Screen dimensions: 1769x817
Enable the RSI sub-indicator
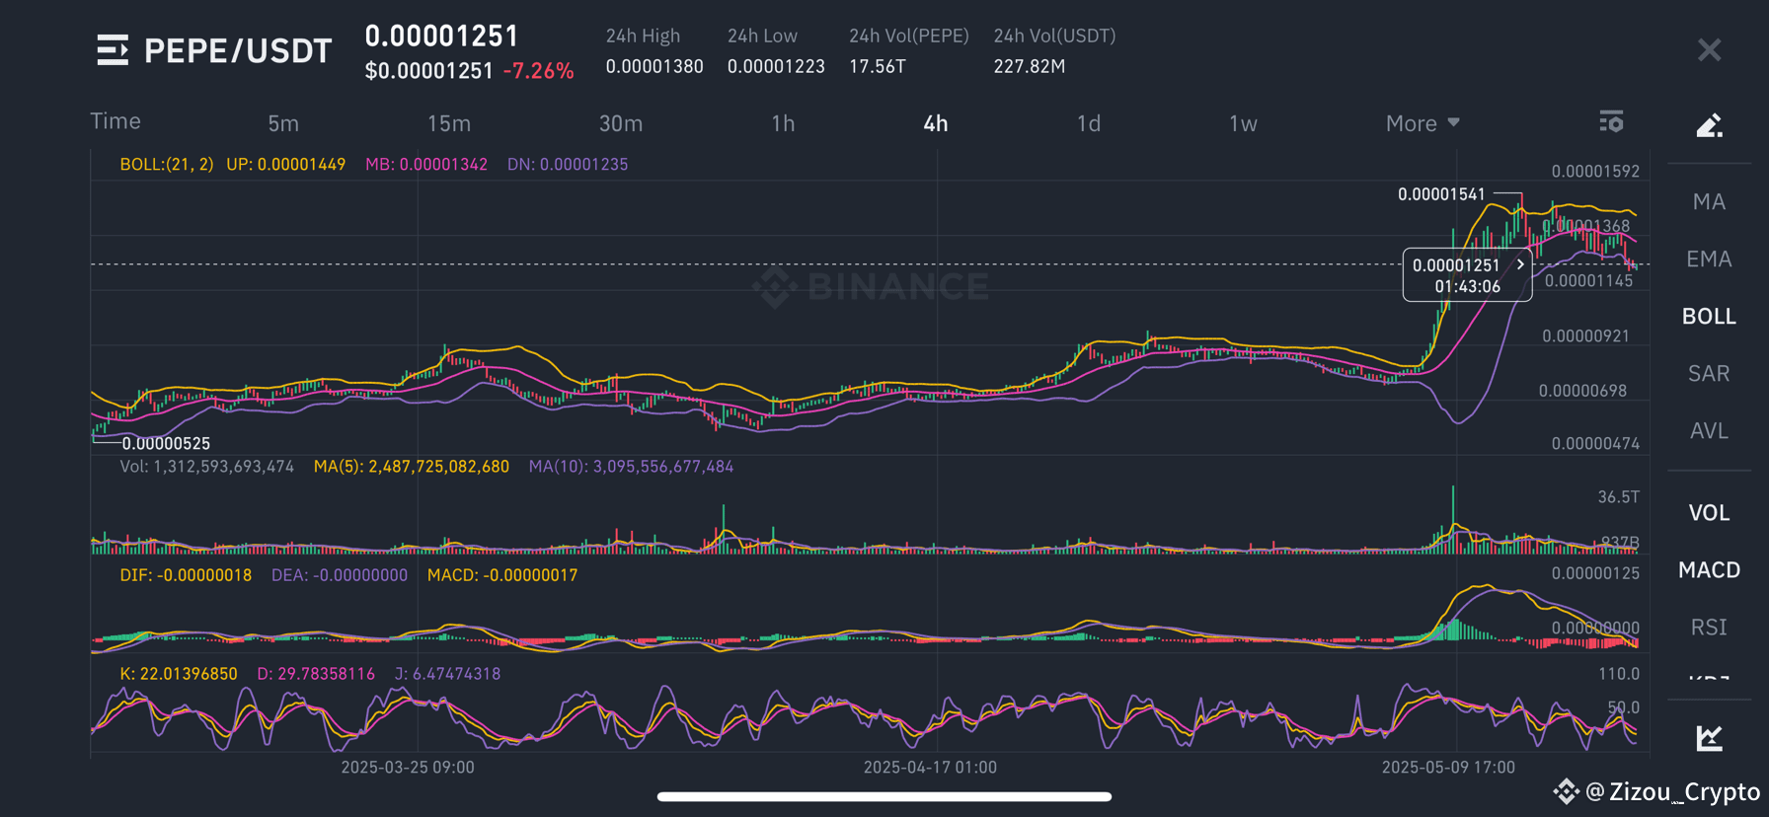click(1709, 628)
